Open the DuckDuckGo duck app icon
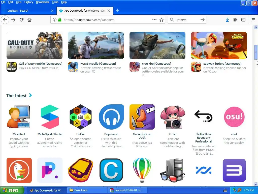 [19, 170]
